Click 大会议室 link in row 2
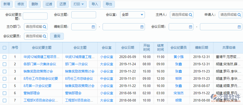 point(107,64)
